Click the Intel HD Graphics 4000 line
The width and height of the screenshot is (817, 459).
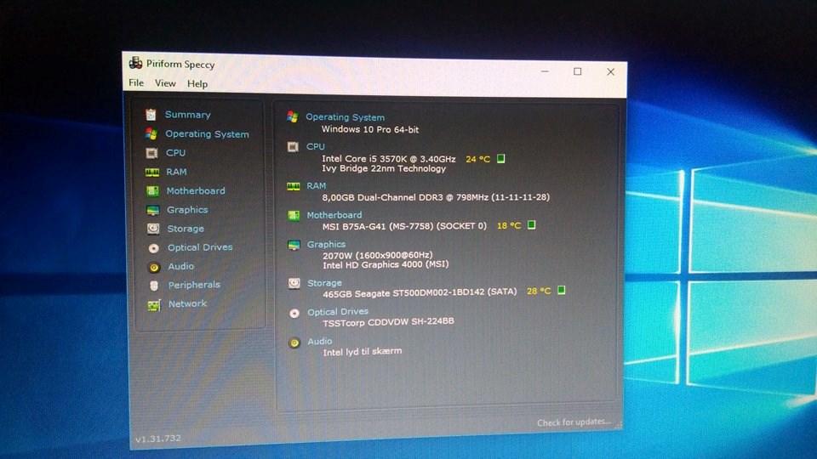tap(386, 264)
